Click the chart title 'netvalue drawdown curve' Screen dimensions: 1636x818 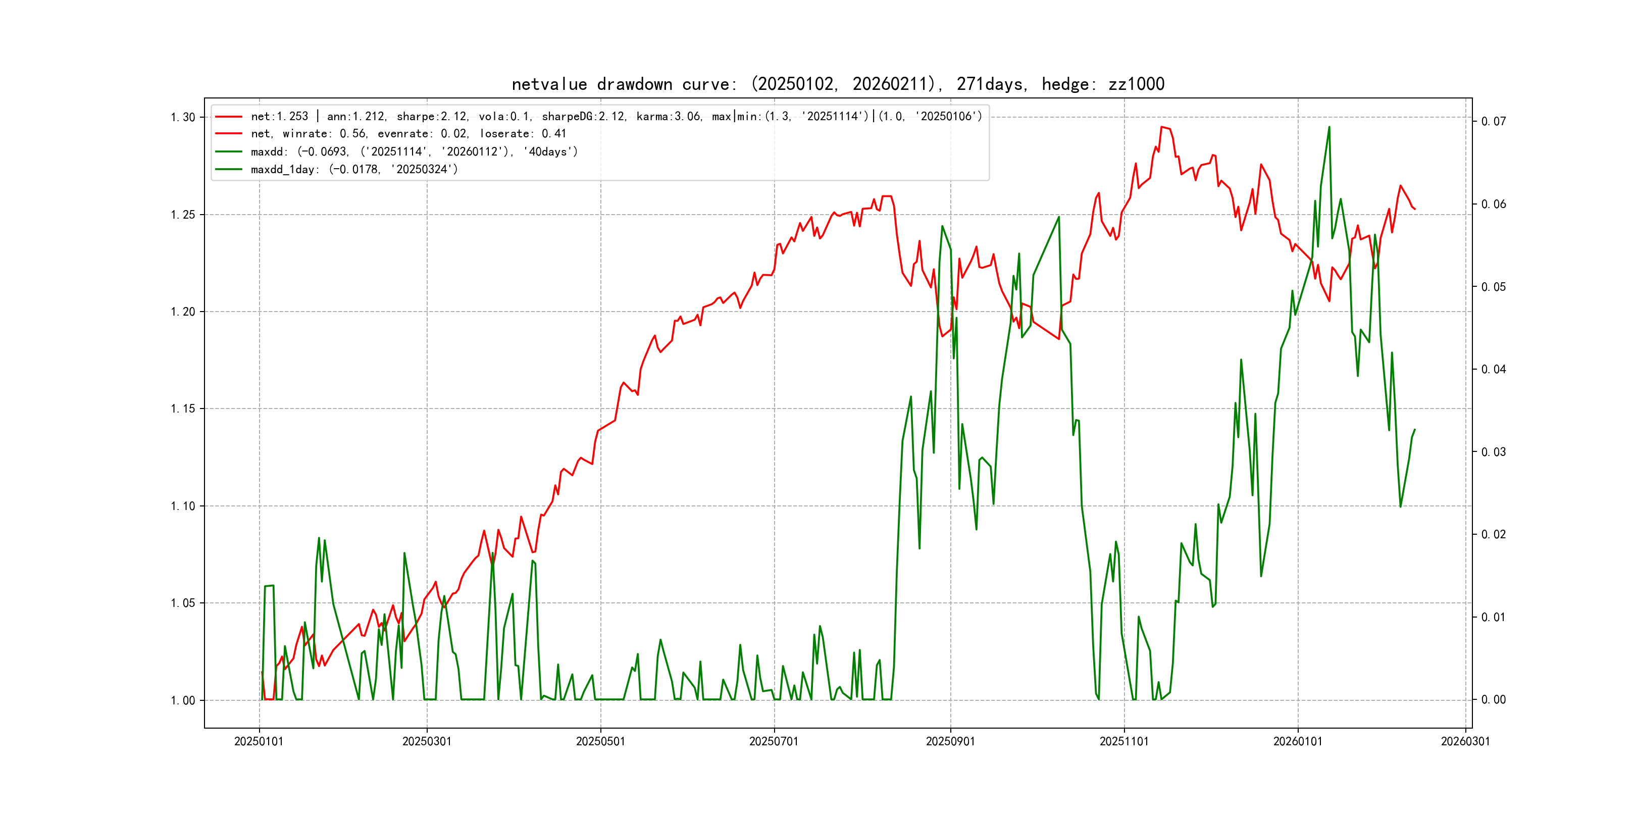(837, 84)
